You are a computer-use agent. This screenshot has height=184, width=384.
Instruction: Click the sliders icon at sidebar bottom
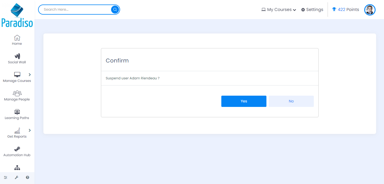(x=6, y=178)
